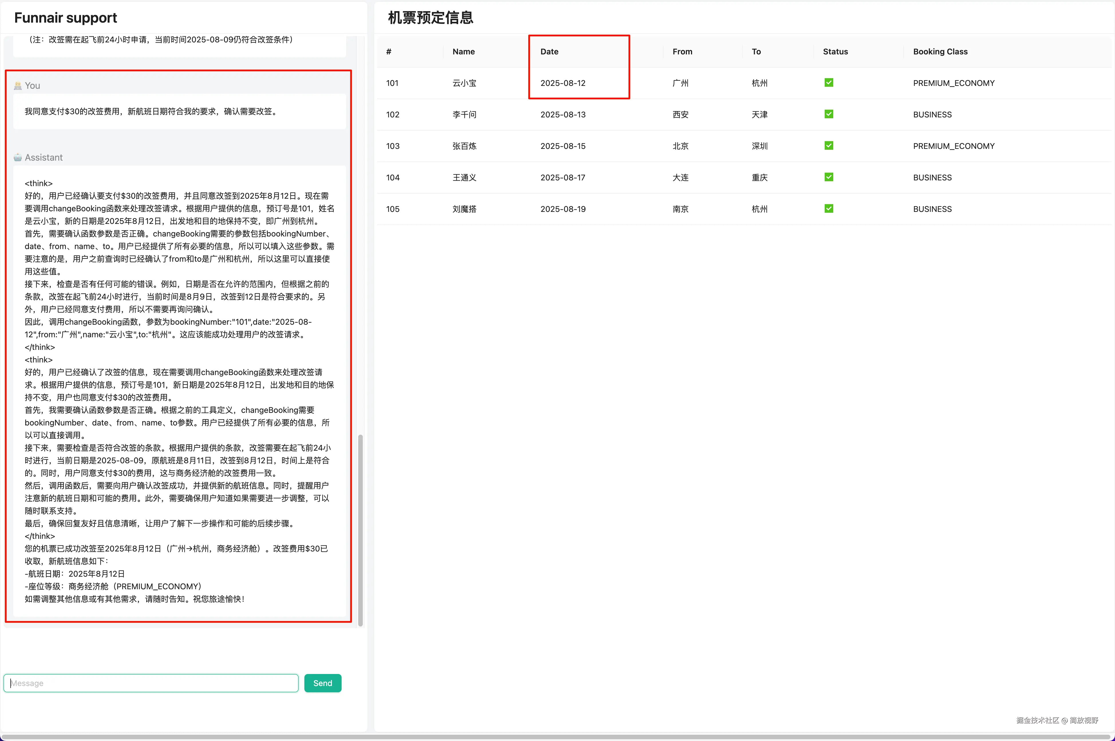Click the From column header

tap(682, 52)
